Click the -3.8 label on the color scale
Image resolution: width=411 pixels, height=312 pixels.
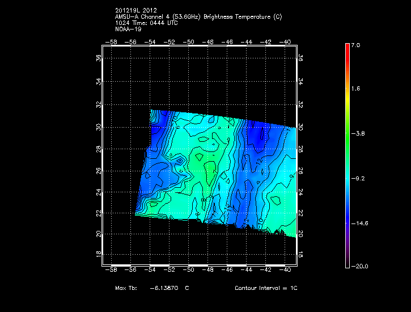point(358,134)
